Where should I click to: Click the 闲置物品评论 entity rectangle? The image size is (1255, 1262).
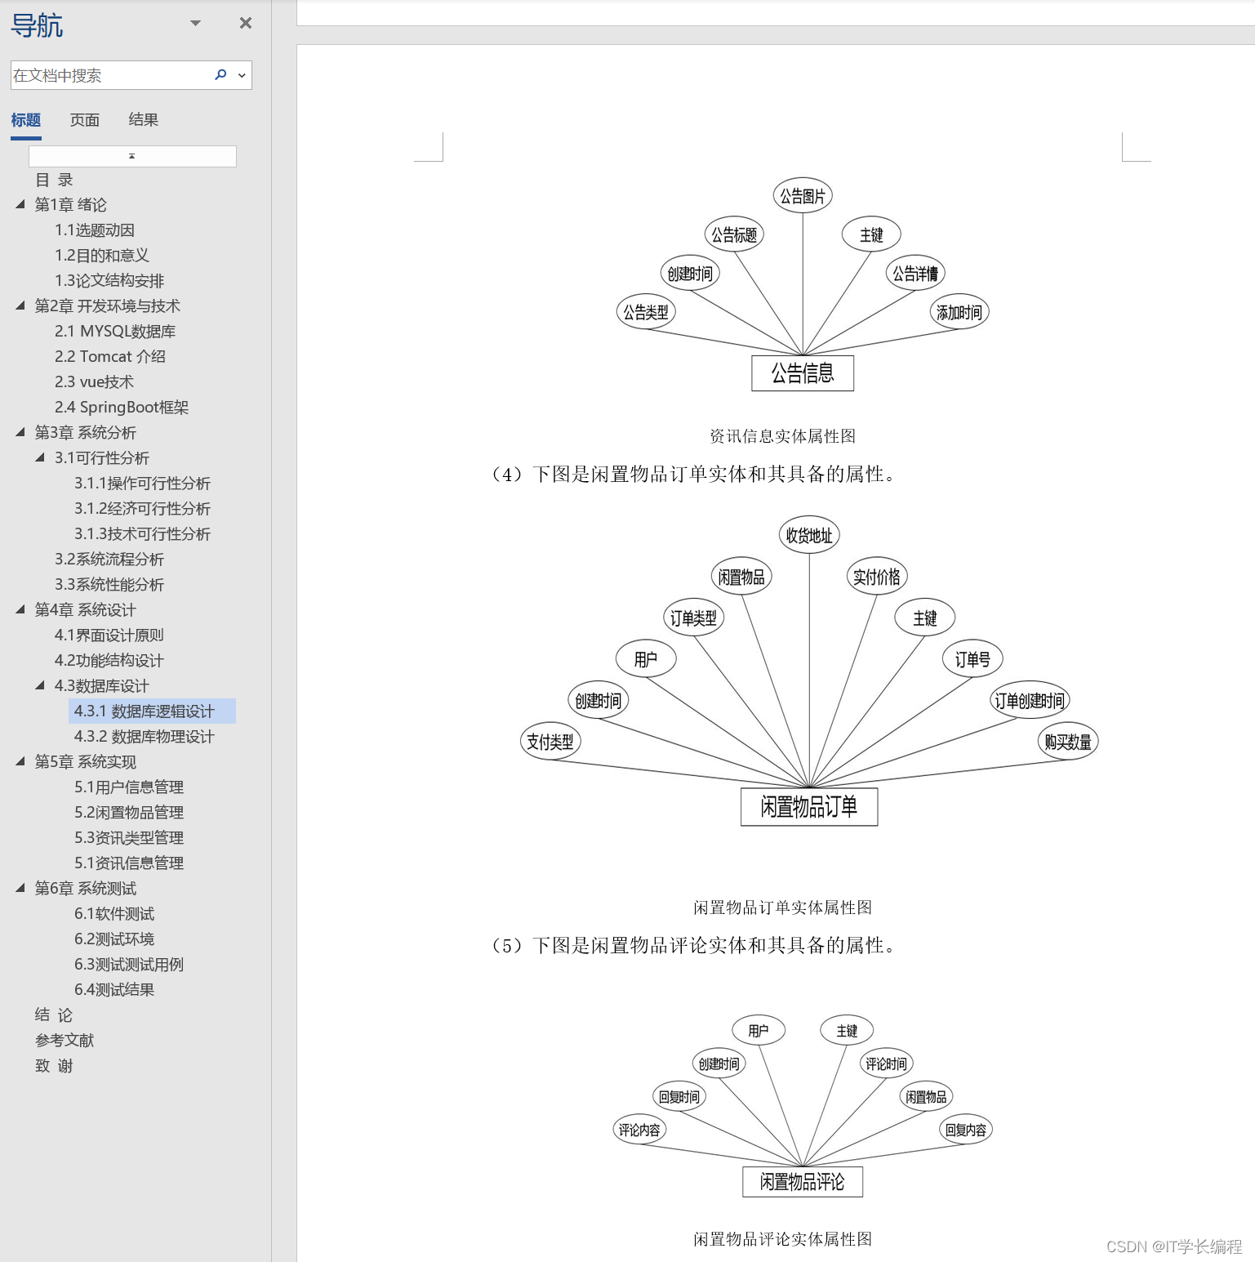(x=803, y=1182)
